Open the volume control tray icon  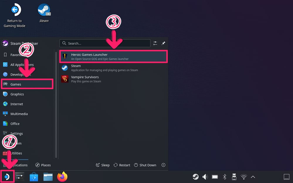(205, 177)
